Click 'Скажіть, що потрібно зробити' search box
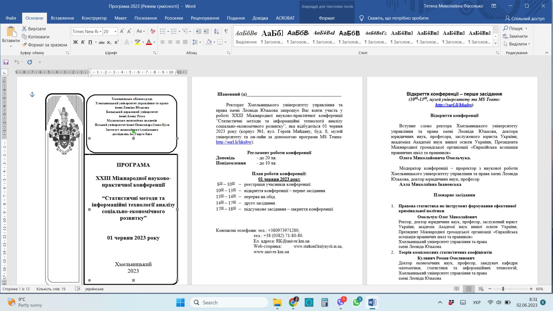Image resolution: width=553 pixels, height=311 pixels. pyautogui.click(x=397, y=18)
